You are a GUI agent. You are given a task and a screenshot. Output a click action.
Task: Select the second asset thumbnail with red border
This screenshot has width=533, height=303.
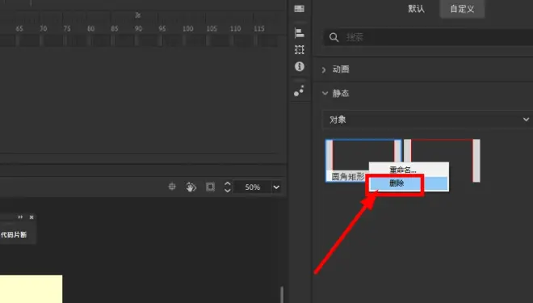point(442,160)
